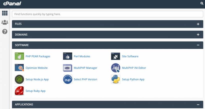
Task: Expand the Domains section
Action: (x=198, y=35)
